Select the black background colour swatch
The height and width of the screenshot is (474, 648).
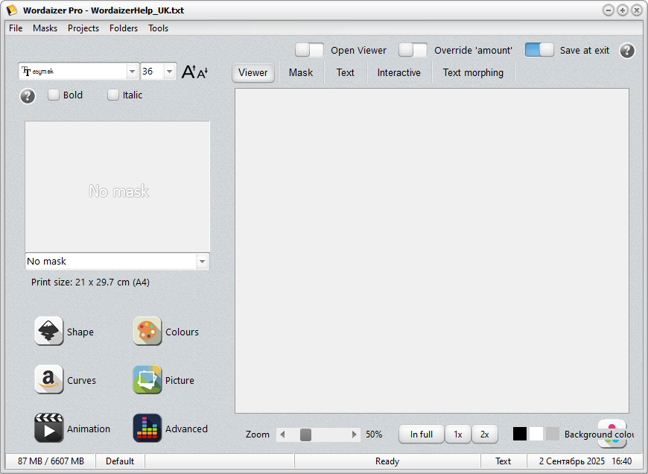[520, 434]
